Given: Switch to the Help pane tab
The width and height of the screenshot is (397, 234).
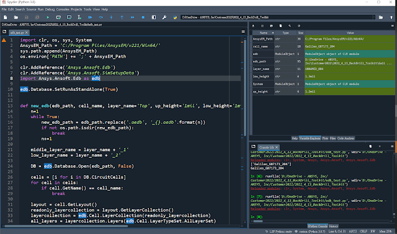Looking at the screenshot, I should [x=295, y=138].
